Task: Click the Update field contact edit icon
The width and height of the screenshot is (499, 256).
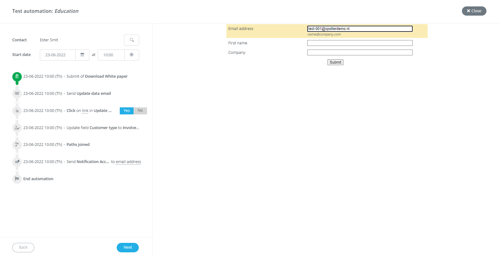Action: [x=17, y=128]
